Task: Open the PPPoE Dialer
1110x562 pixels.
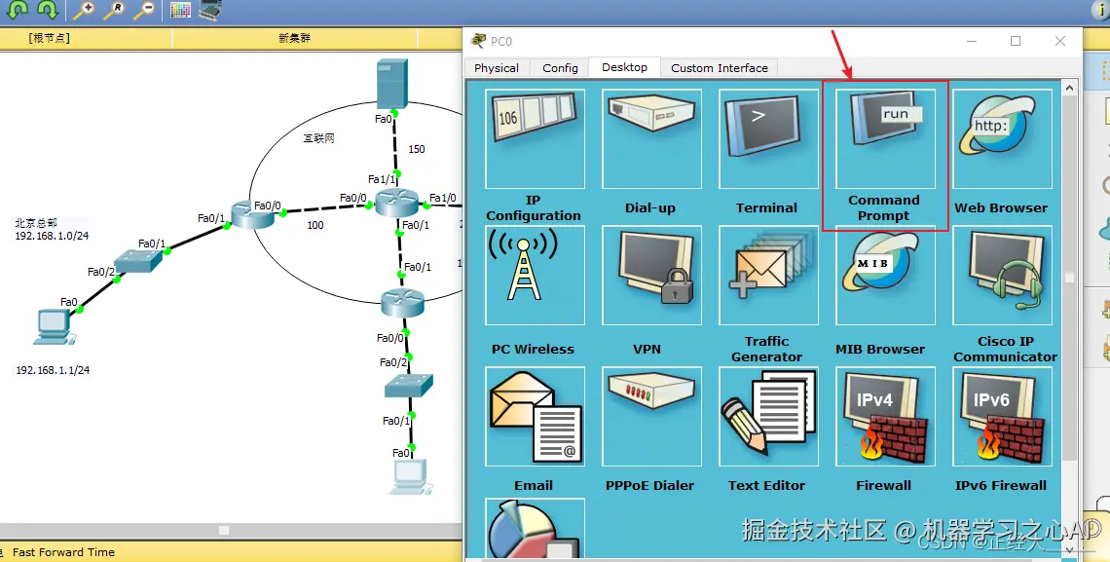Action: tap(651, 416)
